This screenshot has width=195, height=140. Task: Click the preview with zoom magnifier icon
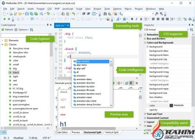tap(42, 14)
